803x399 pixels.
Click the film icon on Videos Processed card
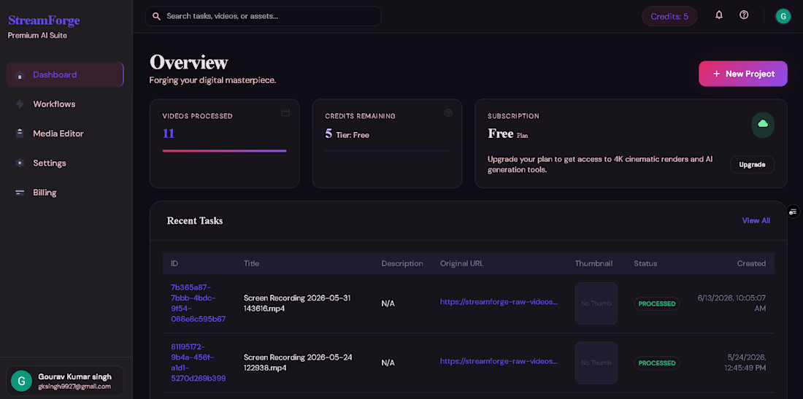(x=285, y=112)
